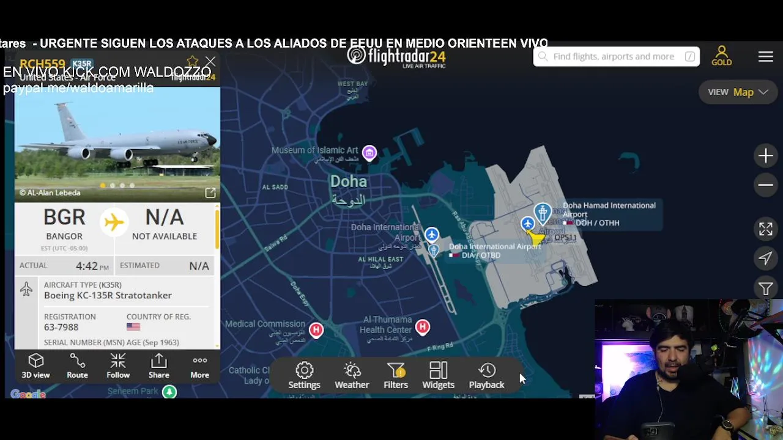This screenshot has width=783, height=440.
Task: Open the GOLD account profile
Action: pyautogui.click(x=722, y=56)
